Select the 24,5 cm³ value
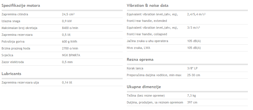Viewport: 253px width, 110px height. click(x=68, y=14)
